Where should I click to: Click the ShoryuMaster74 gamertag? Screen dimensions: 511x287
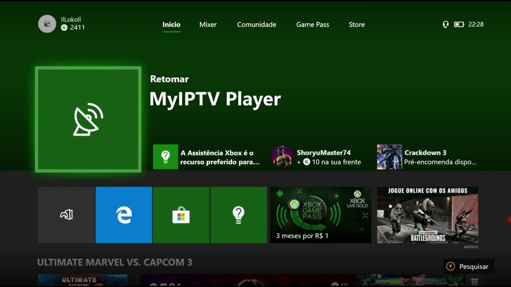pyautogui.click(x=324, y=153)
